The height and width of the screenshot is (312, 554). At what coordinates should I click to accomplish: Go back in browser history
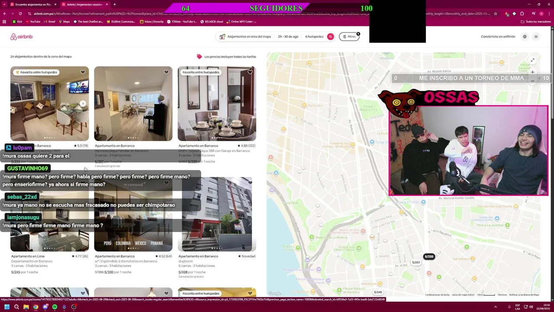click(5, 13)
